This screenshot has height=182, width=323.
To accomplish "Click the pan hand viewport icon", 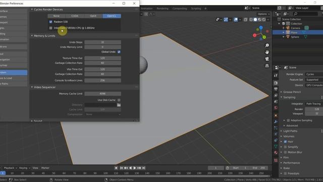I will coord(267,52).
